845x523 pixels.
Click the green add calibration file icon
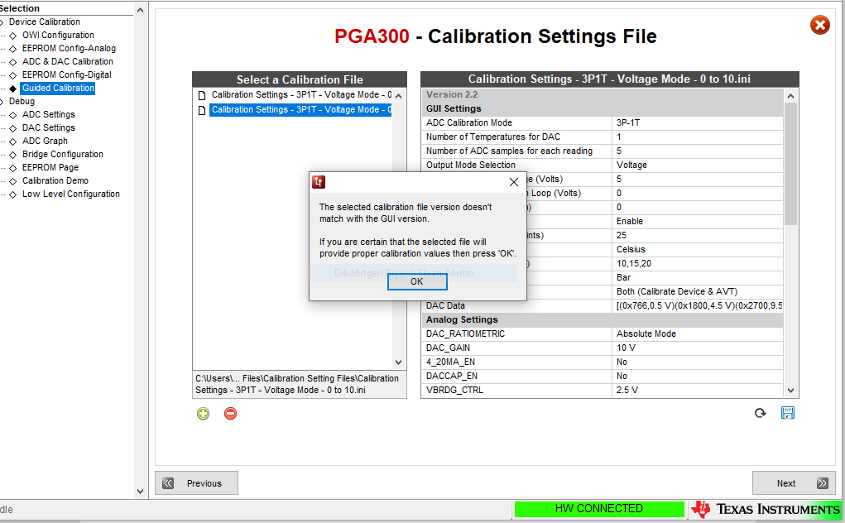pos(203,414)
